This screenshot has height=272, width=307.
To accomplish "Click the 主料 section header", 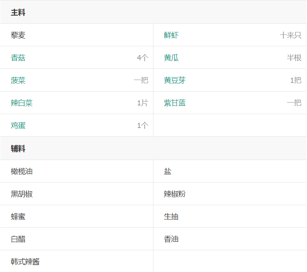I will point(18,13).
